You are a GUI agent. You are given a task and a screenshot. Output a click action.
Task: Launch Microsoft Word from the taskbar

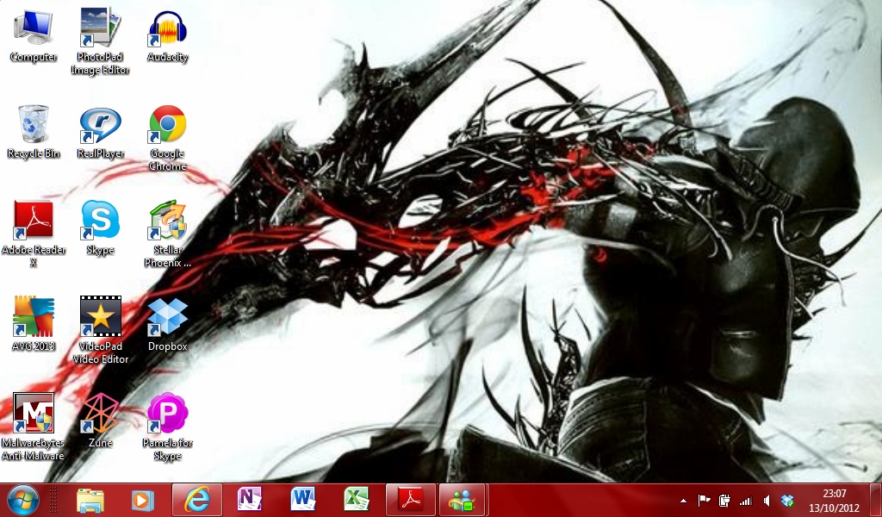pyautogui.click(x=302, y=500)
